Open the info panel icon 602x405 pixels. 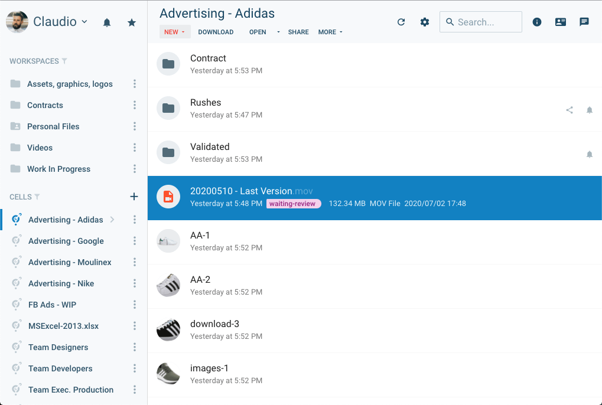coord(536,21)
